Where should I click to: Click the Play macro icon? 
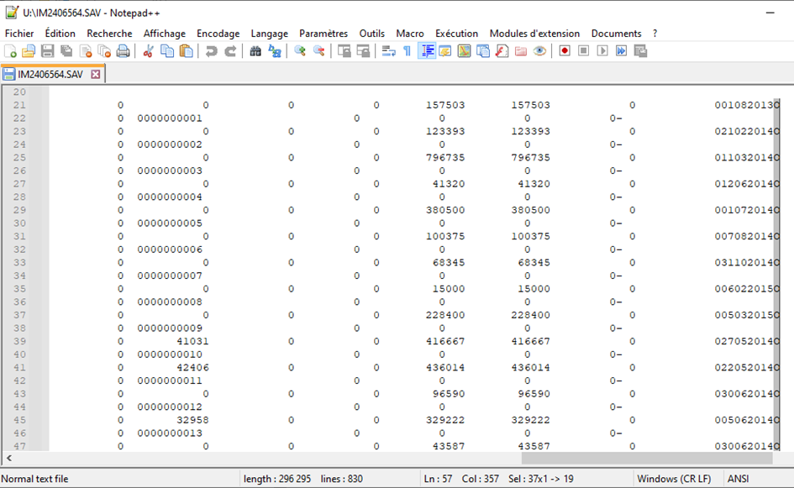click(602, 51)
